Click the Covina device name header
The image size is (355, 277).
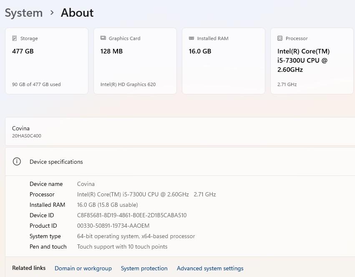pos(21,128)
